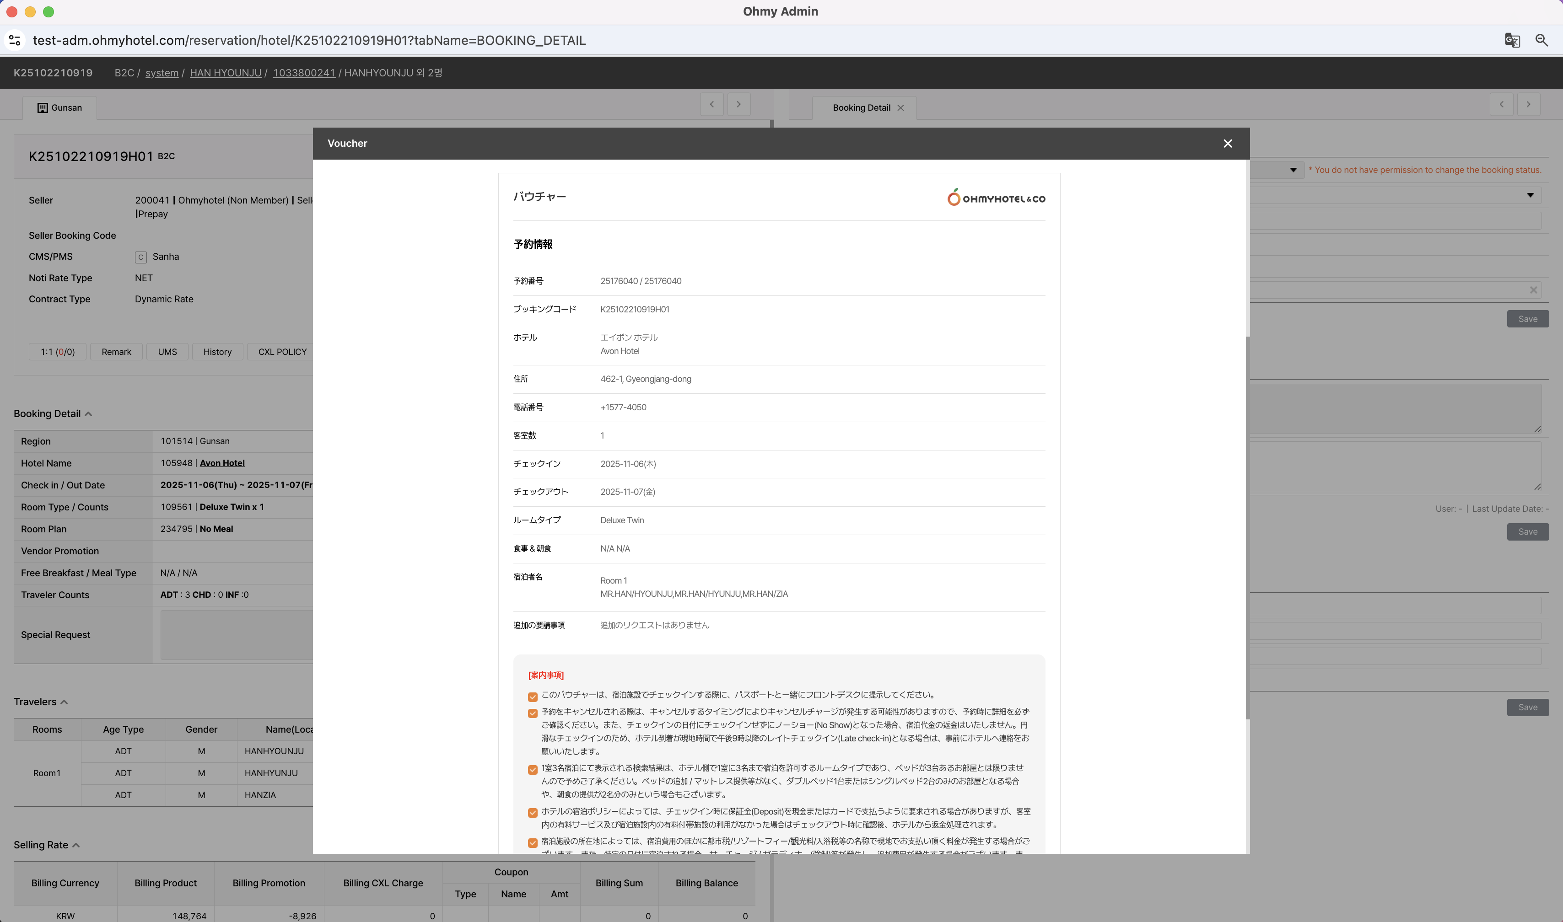The height and width of the screenshot is (922, 1563).
Task: Toggle the deposit policy notice checkbox
Action: tap(533, 813)
